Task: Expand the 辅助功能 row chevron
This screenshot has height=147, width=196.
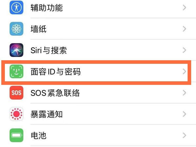Action: pos(185,8)
